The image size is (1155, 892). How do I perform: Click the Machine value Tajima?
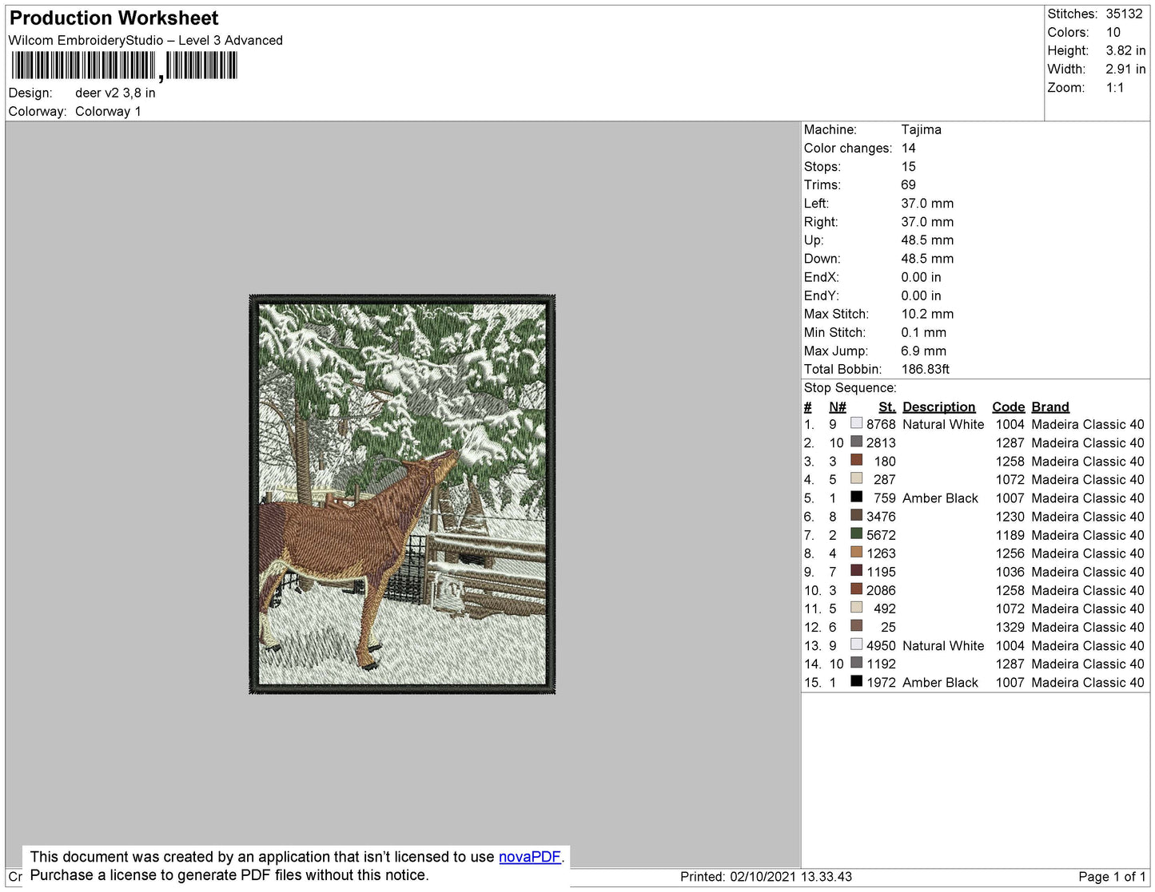click(x=921, y=129)
